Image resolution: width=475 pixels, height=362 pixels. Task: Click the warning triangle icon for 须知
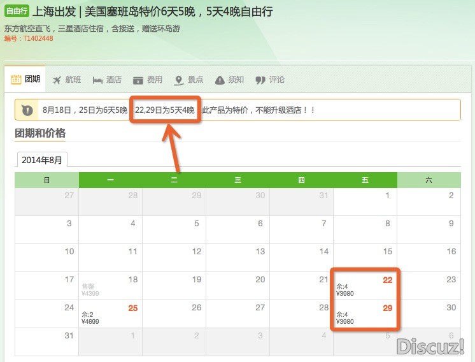pos(220,80)
